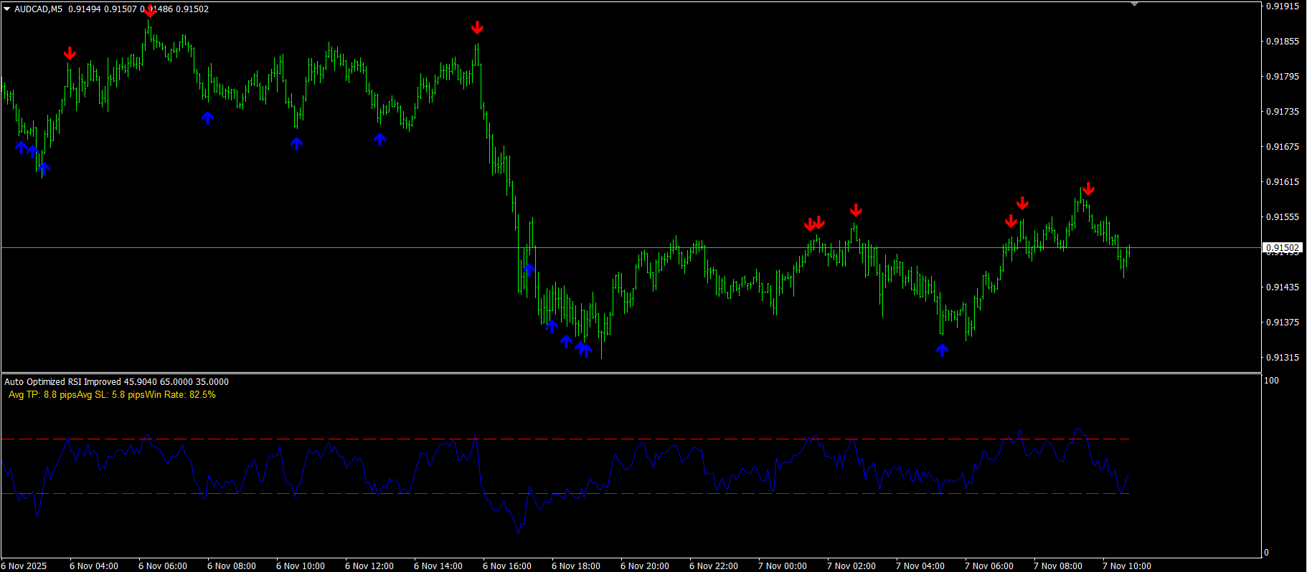Select red sell arrow just before 6 Nov 16:00 drop
Screen dimensions: 1307x572
coord(477,27)
